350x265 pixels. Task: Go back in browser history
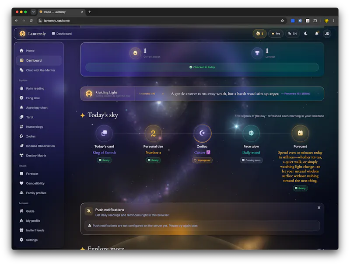(17, 21)
